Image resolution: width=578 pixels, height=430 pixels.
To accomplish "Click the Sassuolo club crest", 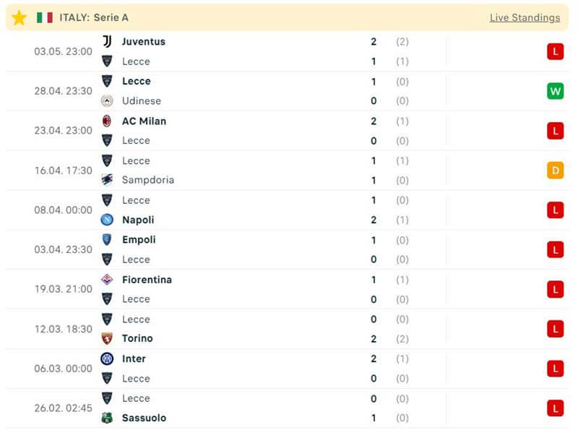I will point(107,418).
